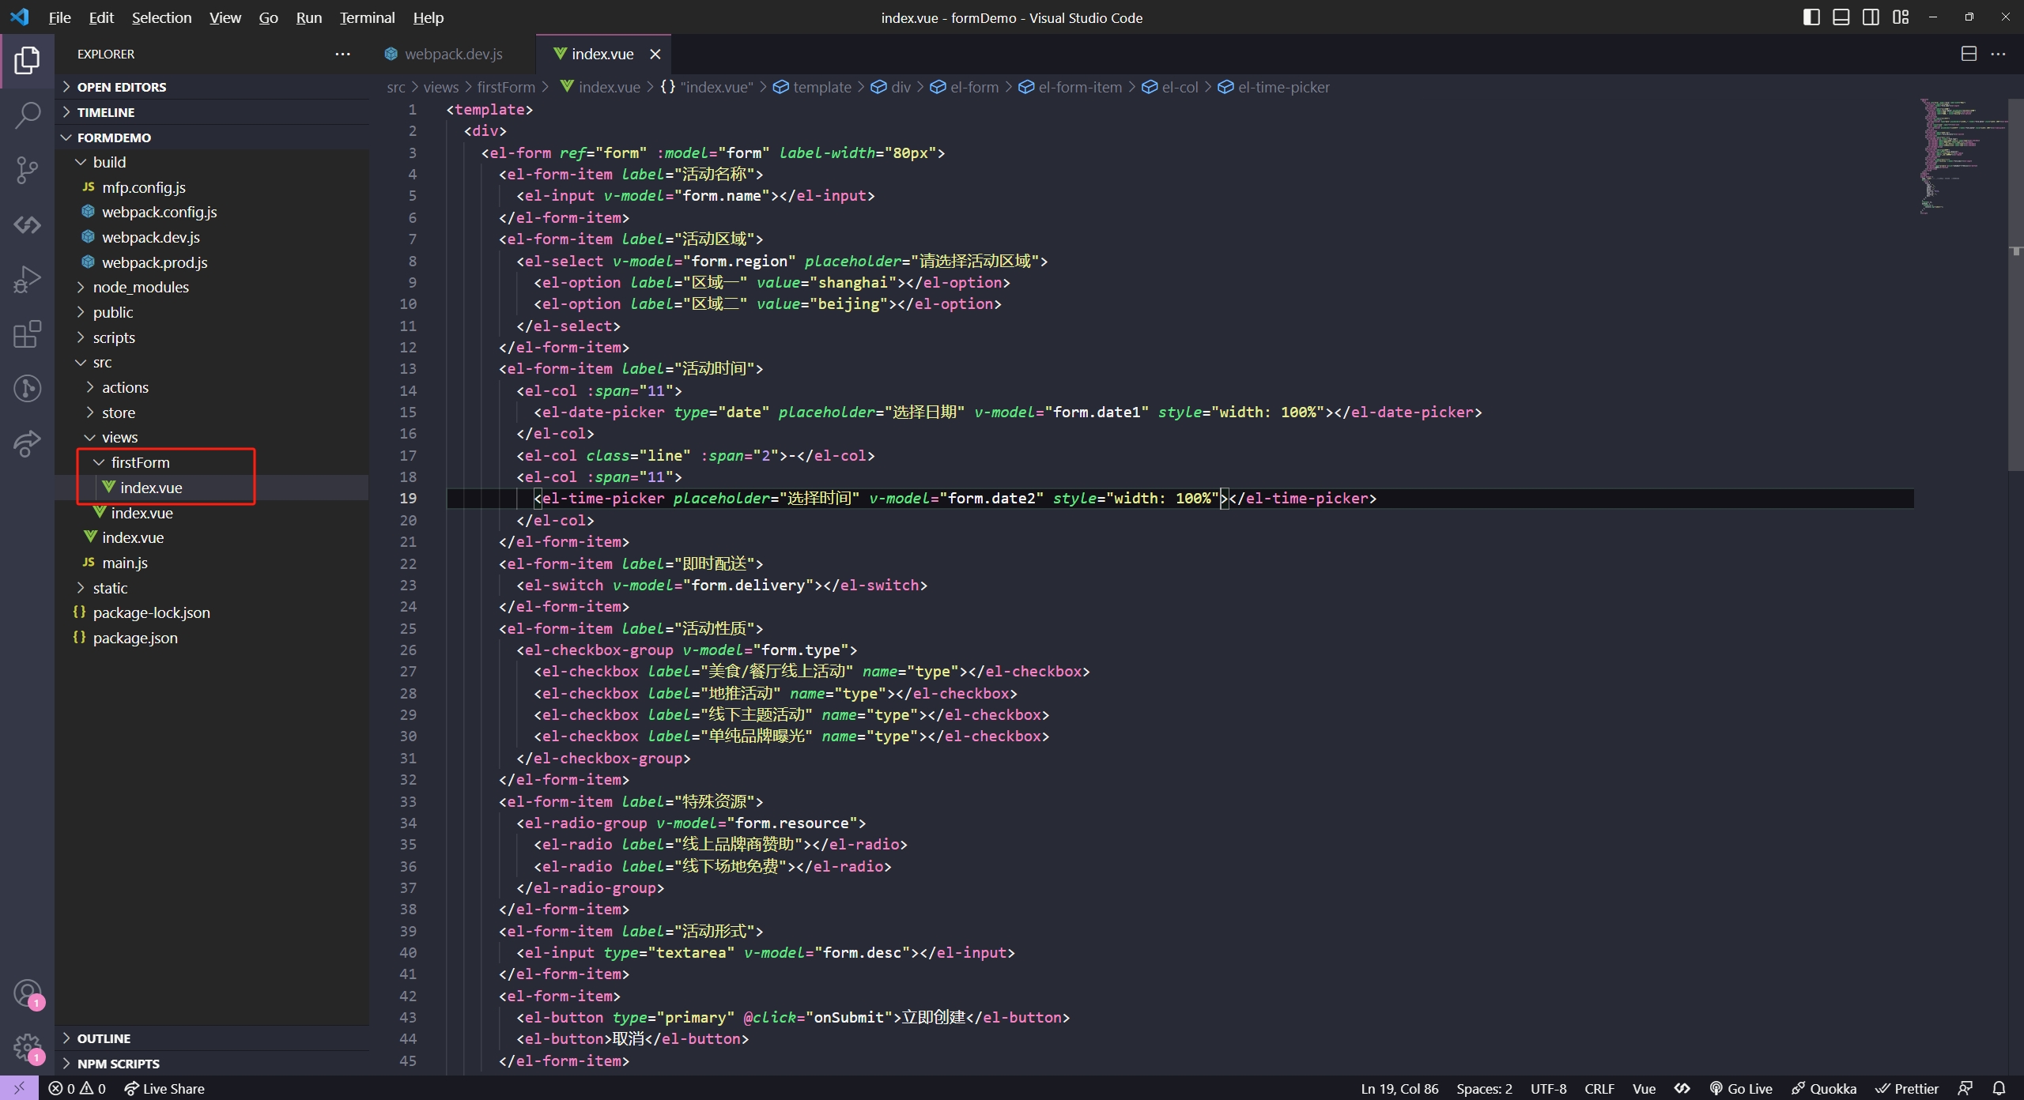Toggle the primary sidebar visibility
The height and width of the screenshot is (1100, 2024).
coord(1810,17)
